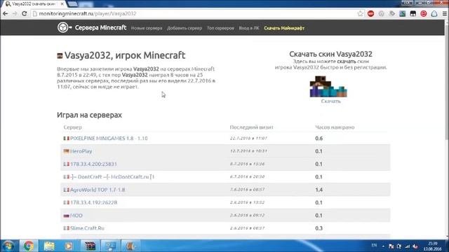Open the Добавить сервер menu item
Viewport: 449px width, 252px height.
pos(185,28)
